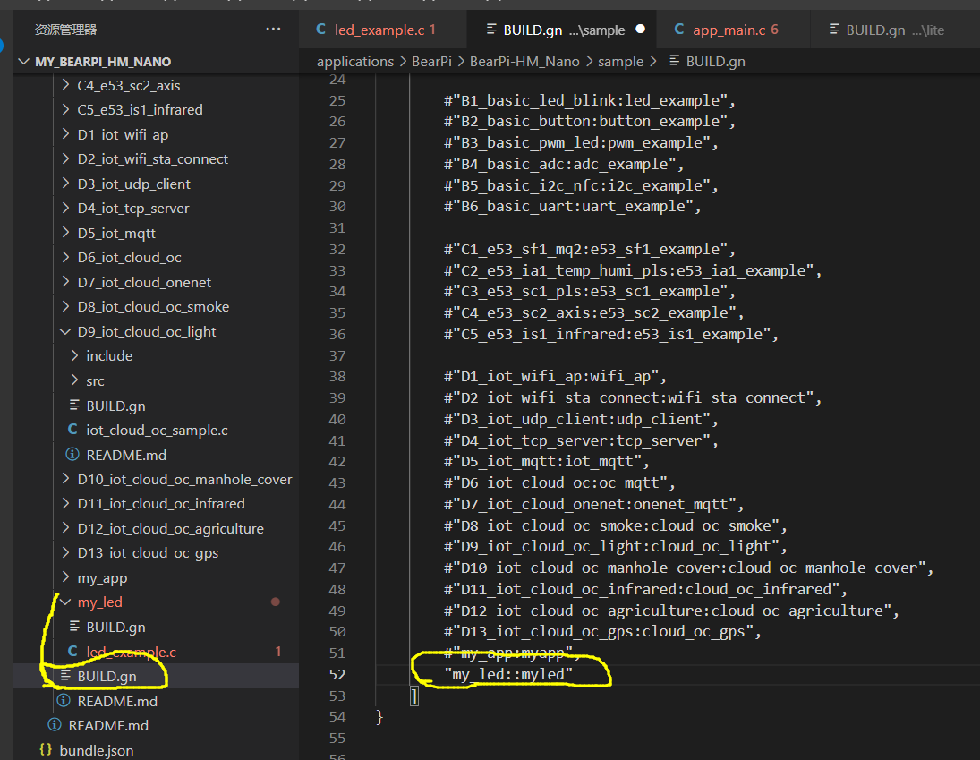Click error count badge on led_example.c
This screenshot has height=760, width=980.
pos(278,652)
